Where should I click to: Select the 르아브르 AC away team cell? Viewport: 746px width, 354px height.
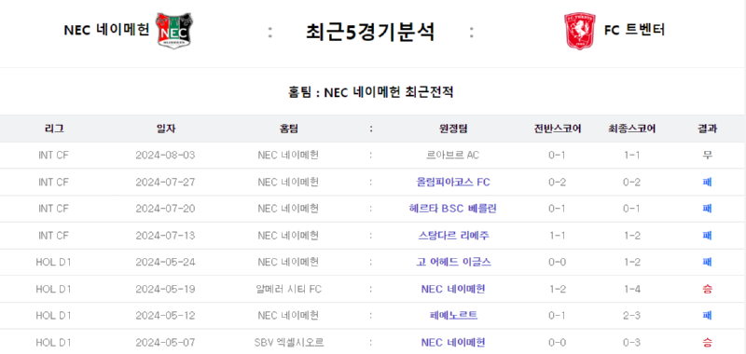coord(453,156)
